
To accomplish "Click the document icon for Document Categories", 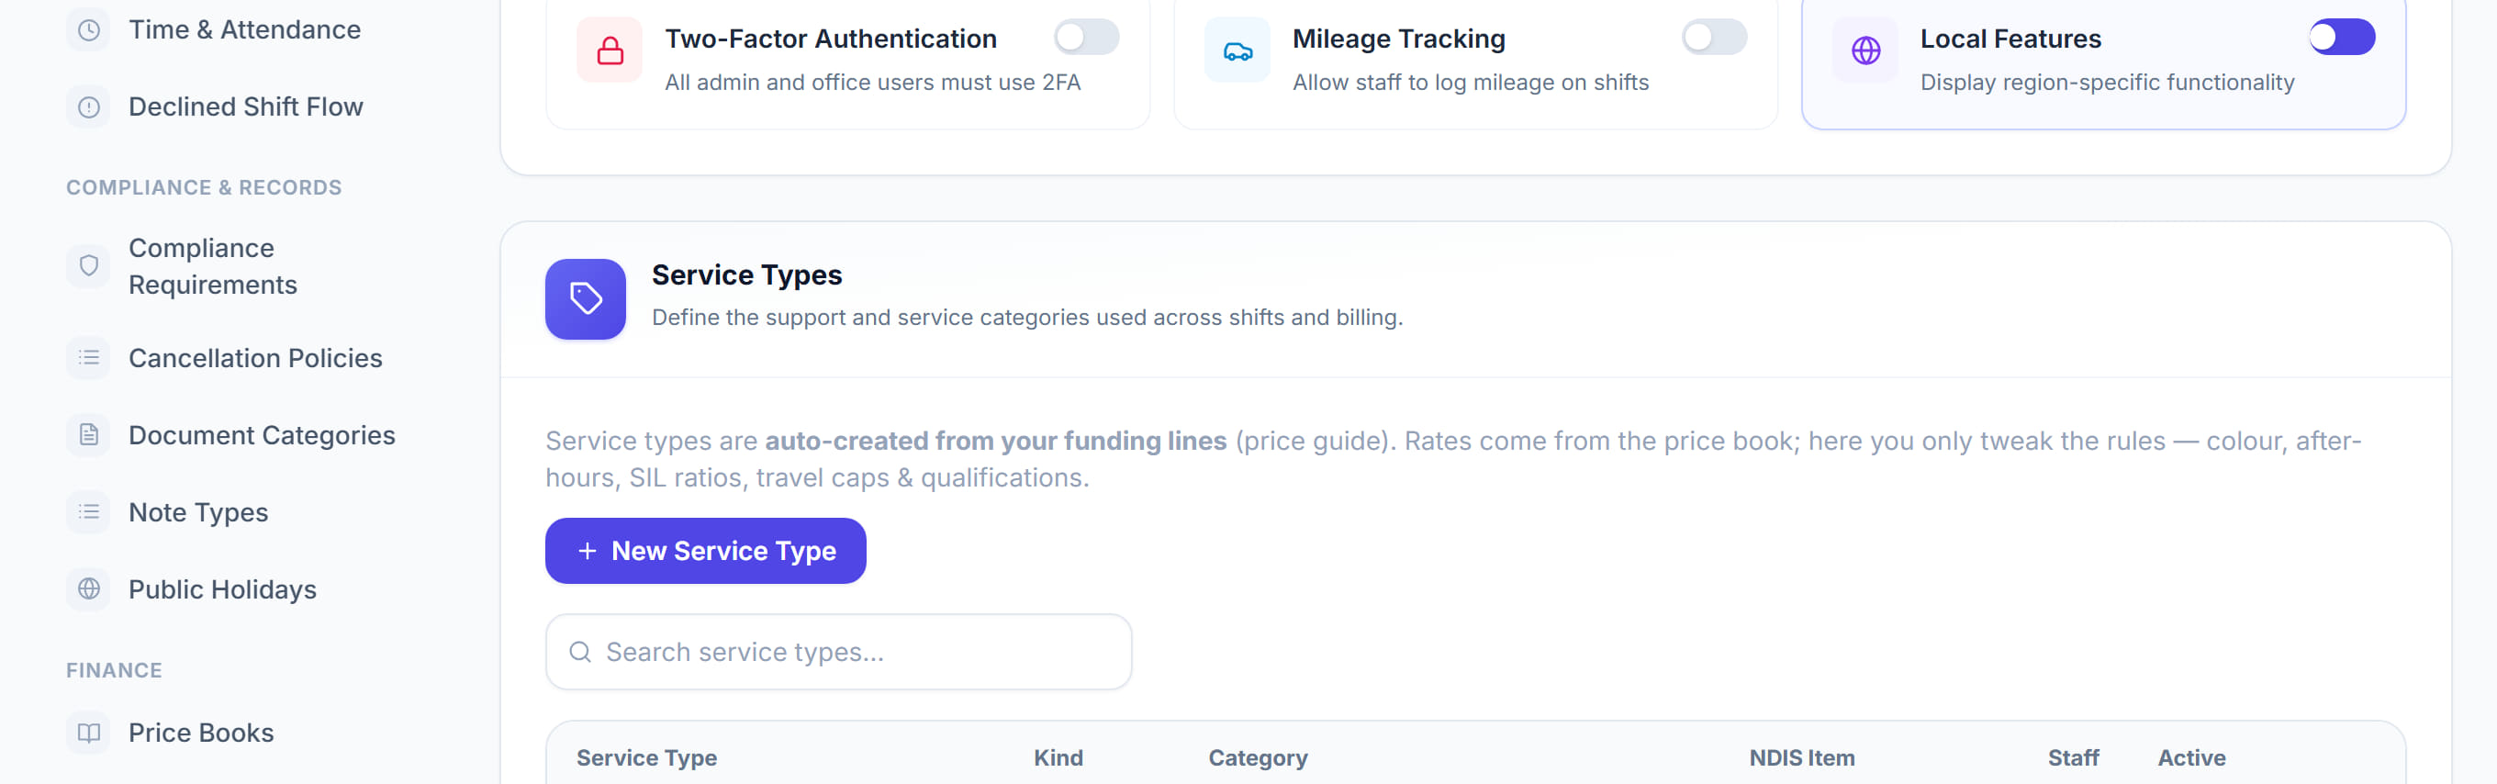I will coord(88,435).
